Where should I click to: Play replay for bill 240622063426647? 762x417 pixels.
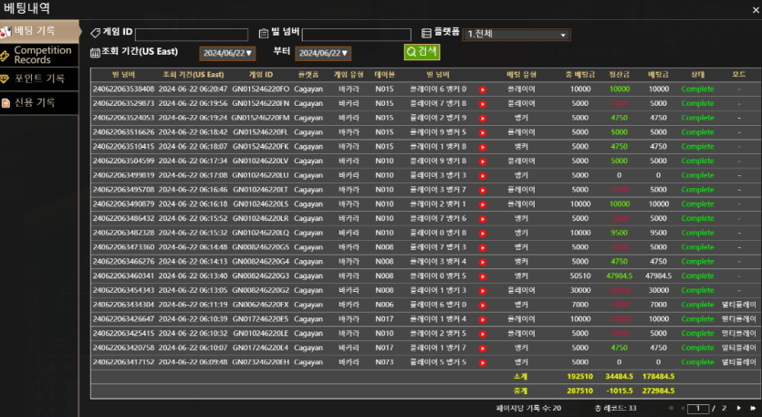pos(483,319)
